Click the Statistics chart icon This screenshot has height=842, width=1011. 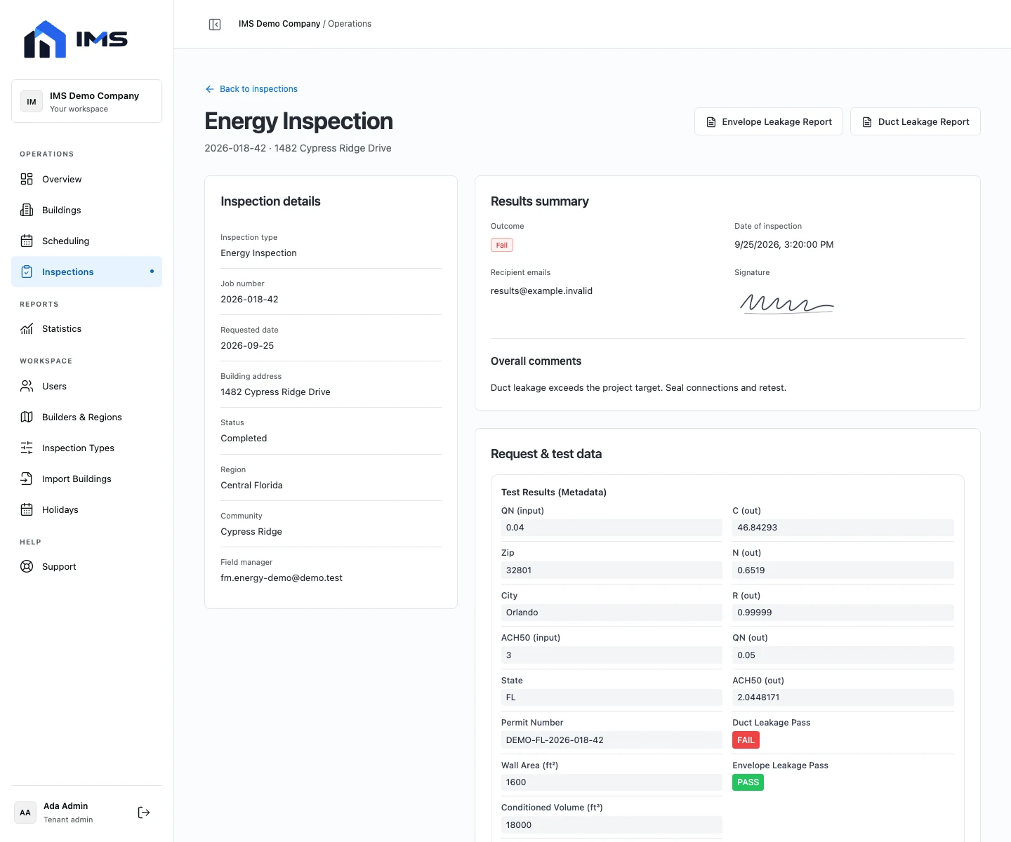click(x=27, y=328)
